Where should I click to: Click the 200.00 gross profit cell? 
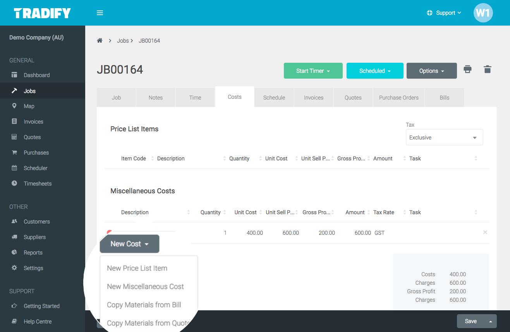(x=327, y=233)
